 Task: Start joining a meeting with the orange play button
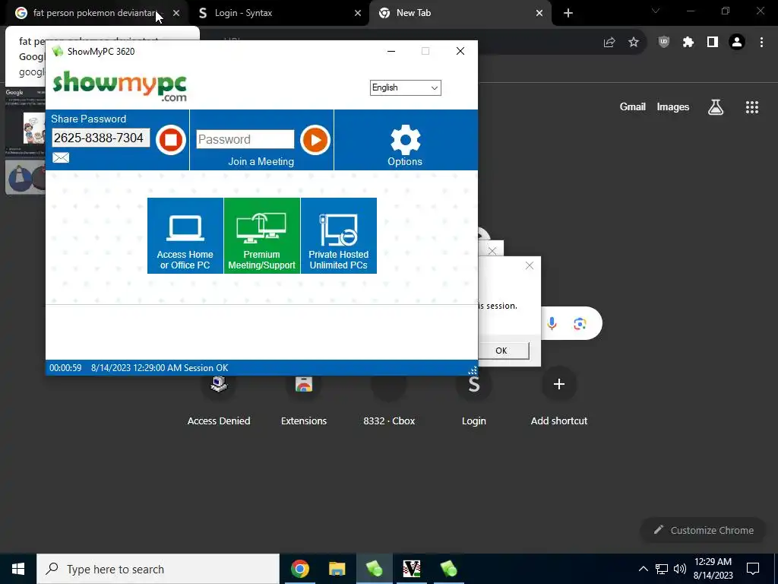pyautogui.click(x=315, y=140)
